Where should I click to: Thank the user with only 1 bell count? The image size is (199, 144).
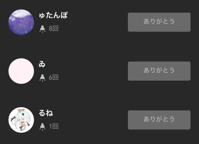pyautogui.click(x=159, y=120)
